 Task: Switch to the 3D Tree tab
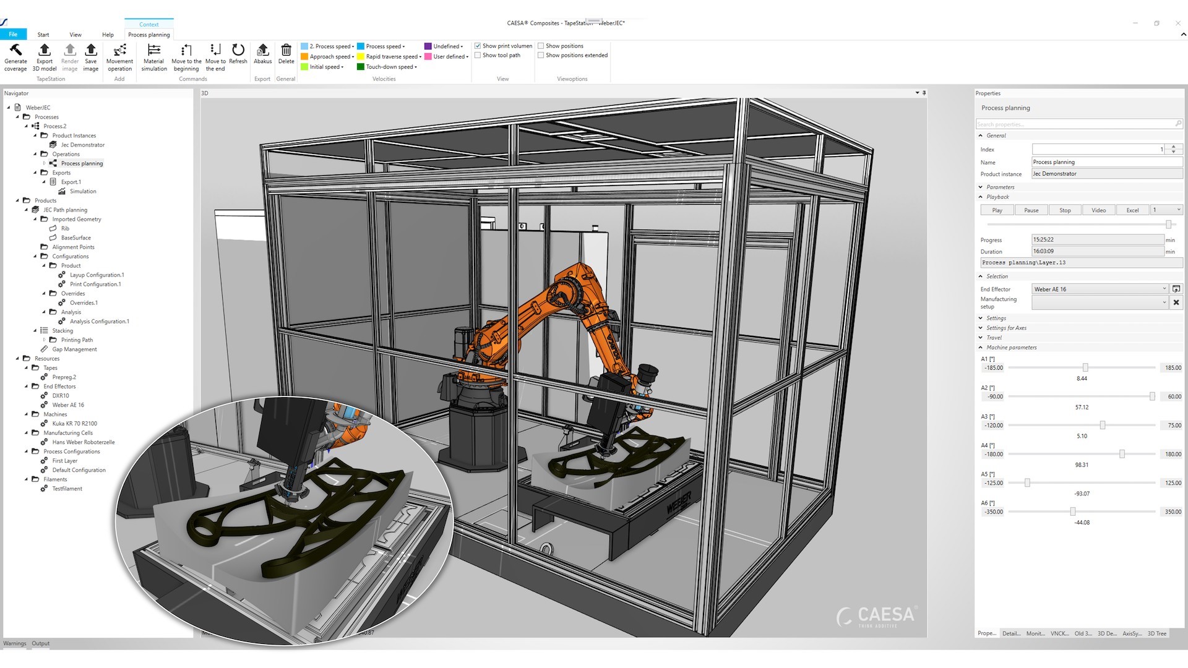1156,633
